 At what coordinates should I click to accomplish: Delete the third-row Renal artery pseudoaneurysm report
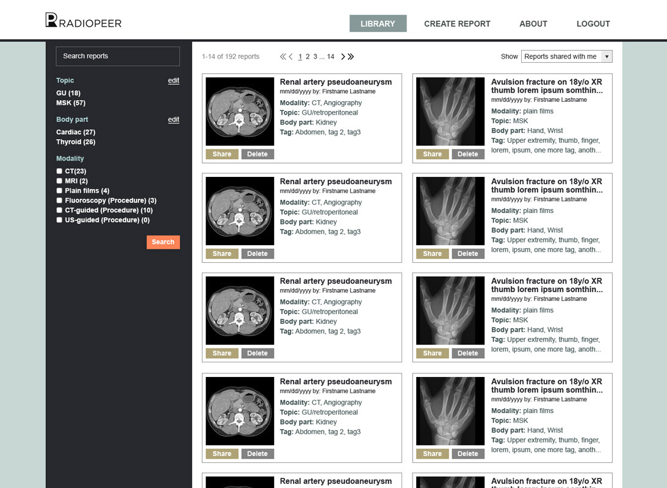pyautogui.click(x=258, y=353)
